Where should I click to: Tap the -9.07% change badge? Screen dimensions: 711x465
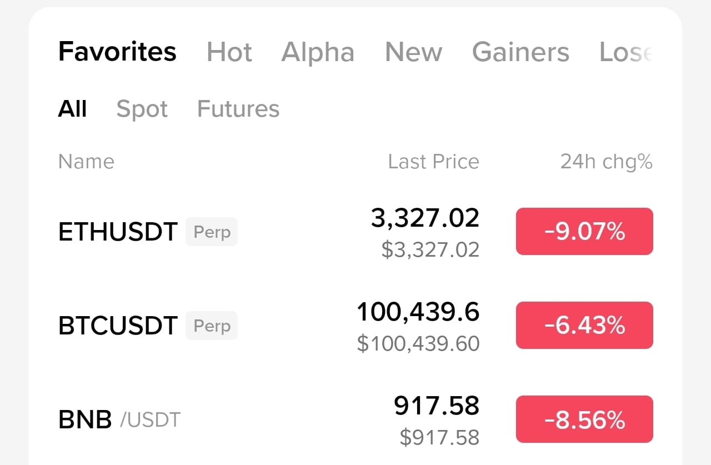point(584,232)
